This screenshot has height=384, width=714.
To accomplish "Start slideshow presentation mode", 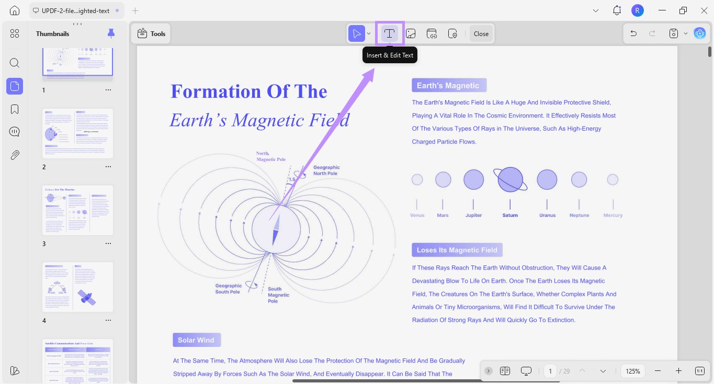I will (x=526, y=371).
